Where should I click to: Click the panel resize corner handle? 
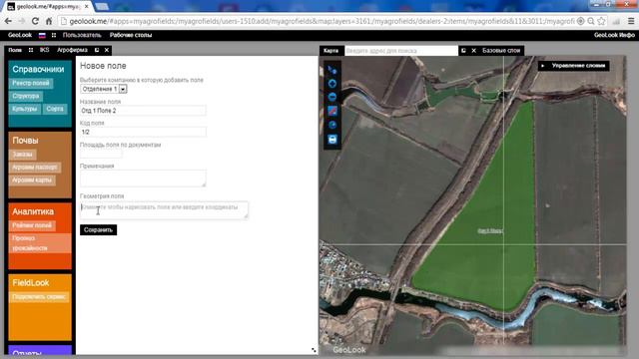314,350
